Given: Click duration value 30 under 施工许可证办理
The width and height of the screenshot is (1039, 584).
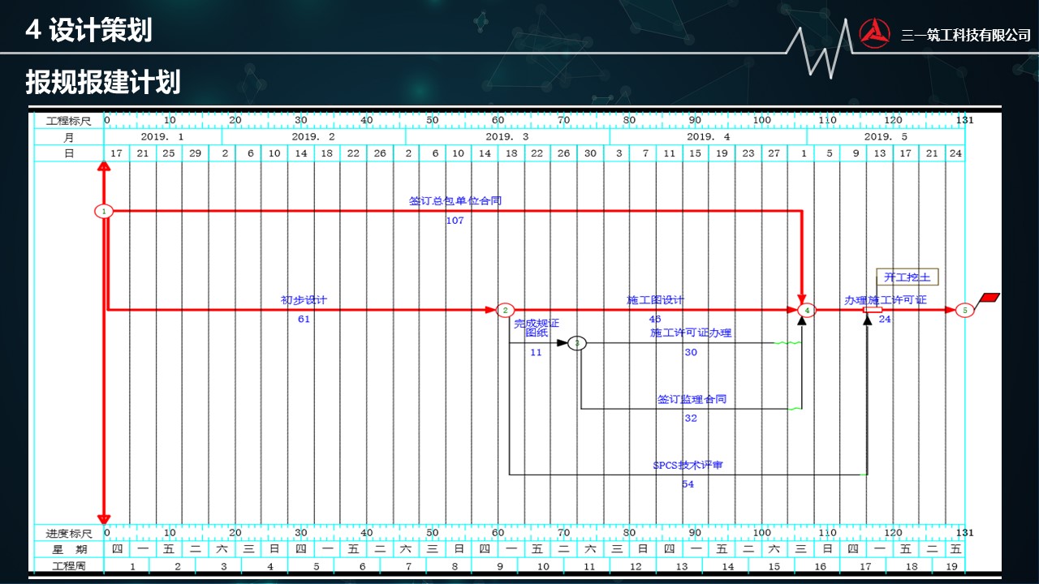Looking at the screenshot, I should click(691, 353).
